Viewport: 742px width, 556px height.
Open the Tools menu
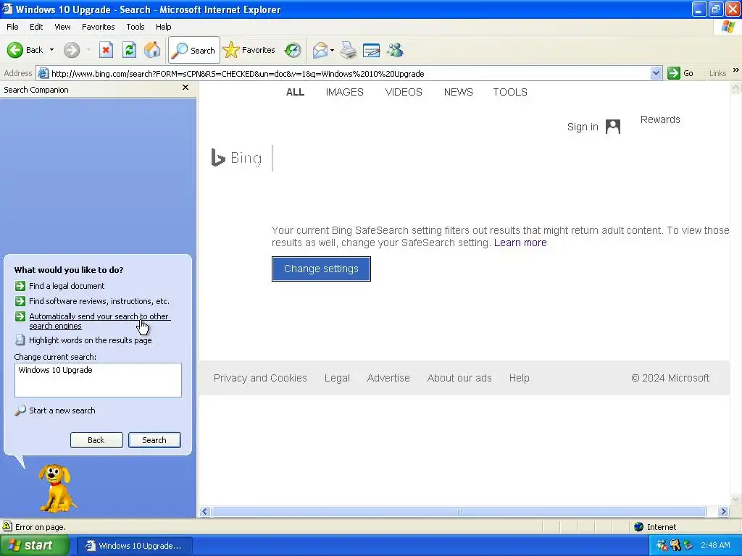coord(136,27)
